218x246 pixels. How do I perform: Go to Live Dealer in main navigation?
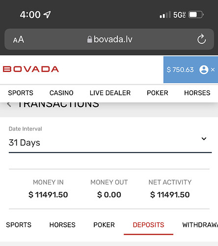click(x=110, y=93)
